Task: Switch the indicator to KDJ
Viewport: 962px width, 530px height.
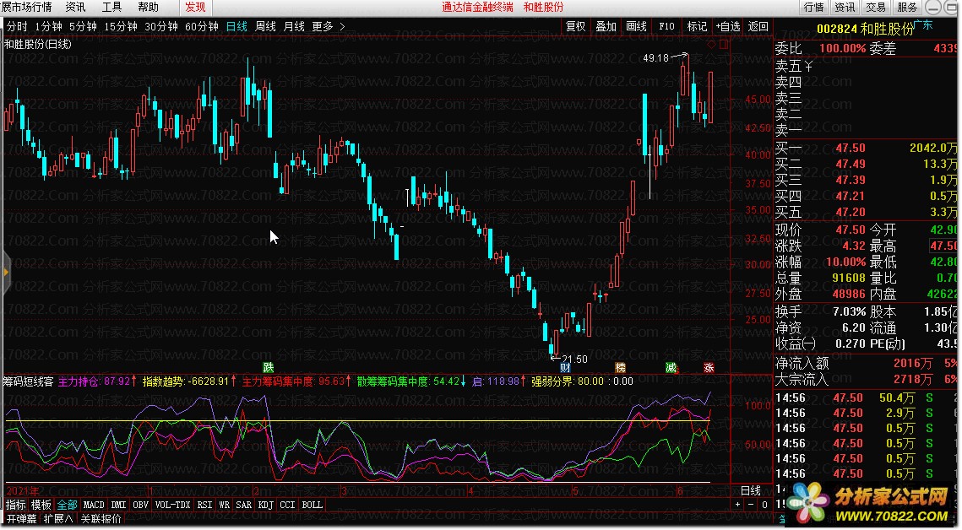Action: pos(266,505)
